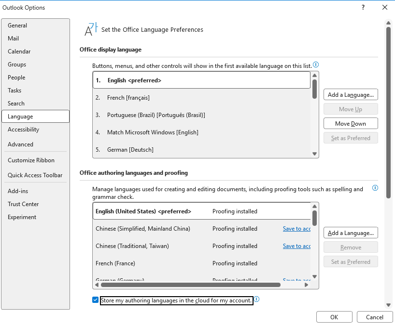Click the Move Down button
The height and width of the screenshot is (326, 395).
tap(351, 124)
